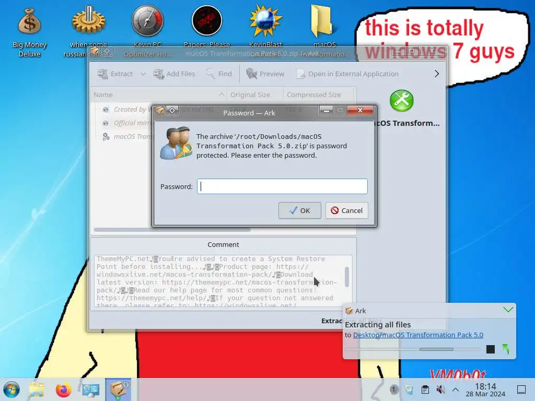The width and height of the screenshot is (535, 401).
Task: Click the tray icon next to the notifications counter
Action: click(x=410, y=390)
